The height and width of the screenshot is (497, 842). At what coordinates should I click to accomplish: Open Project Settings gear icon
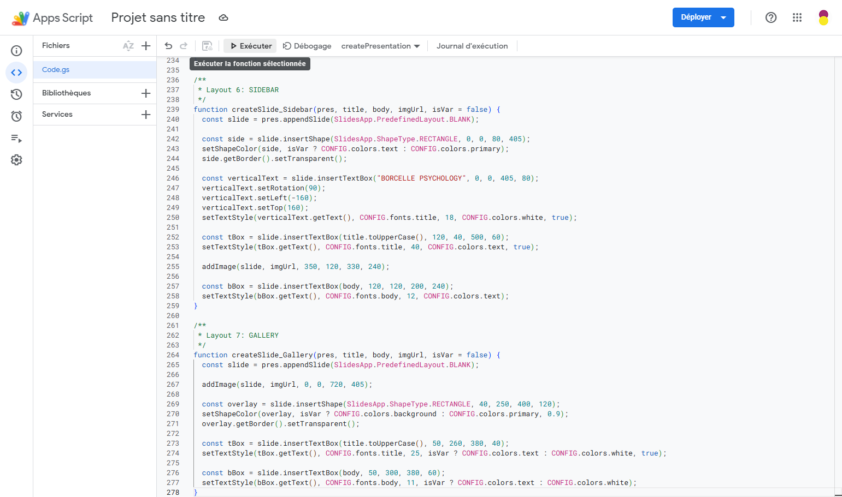tap(16, 160)
